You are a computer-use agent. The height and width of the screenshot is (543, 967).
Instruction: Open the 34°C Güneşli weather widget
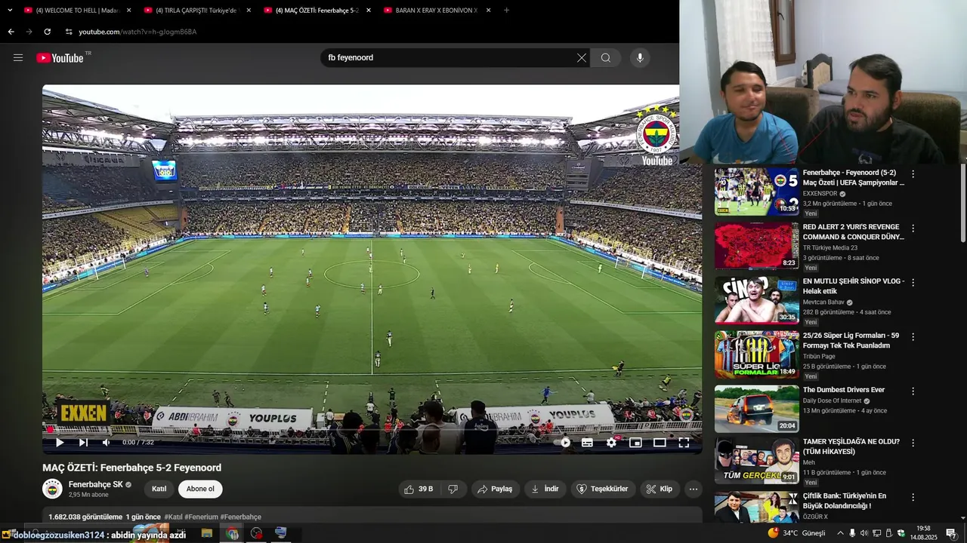(797, 533)
